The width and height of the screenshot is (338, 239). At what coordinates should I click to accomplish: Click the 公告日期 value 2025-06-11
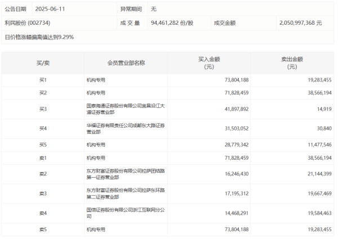51,10
